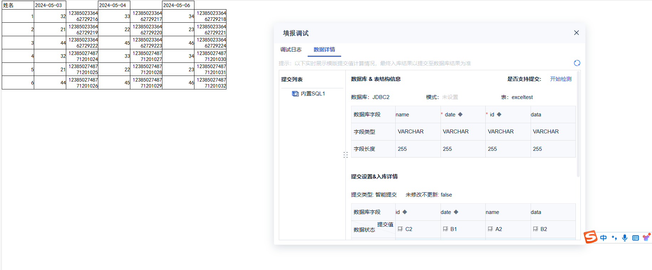Viewport: 652px width, 270px height.
Task: Open the IME soft keyboard icon
Action: (635, 238)
